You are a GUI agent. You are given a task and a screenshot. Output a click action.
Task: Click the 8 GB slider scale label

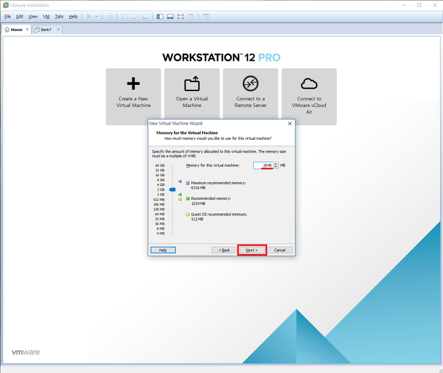[x=161, y=180]
